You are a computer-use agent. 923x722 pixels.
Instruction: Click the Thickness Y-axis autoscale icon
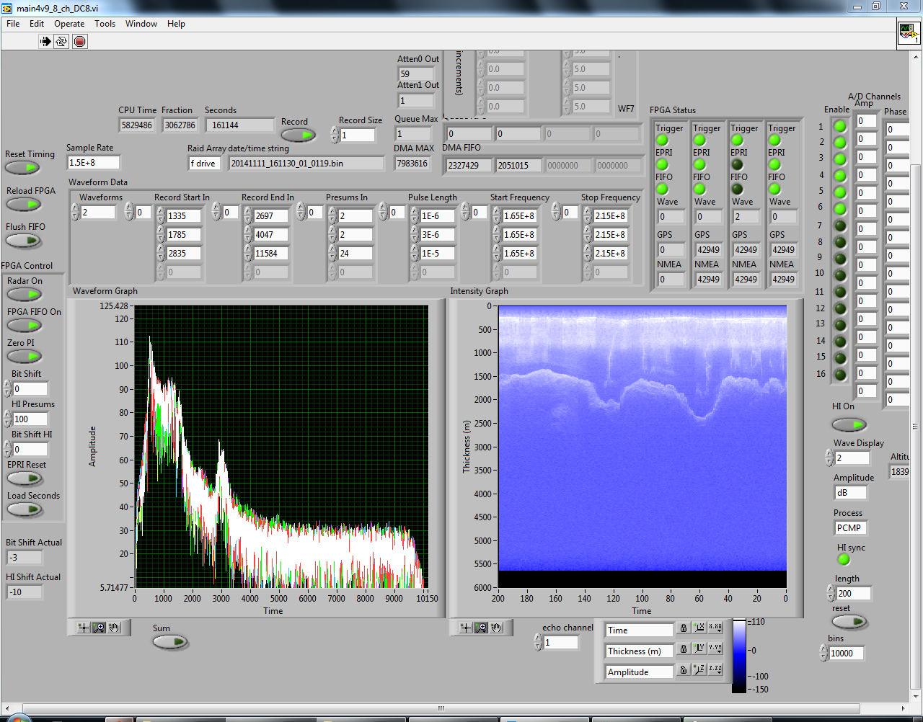tap(699, 649)
